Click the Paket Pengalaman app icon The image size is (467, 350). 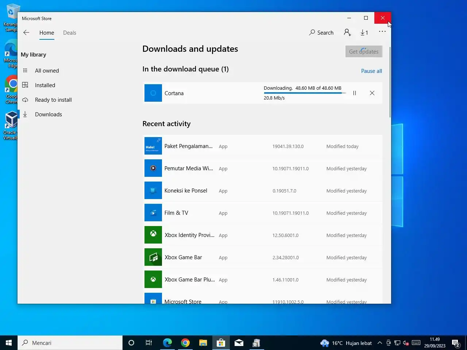click(153, 146)
